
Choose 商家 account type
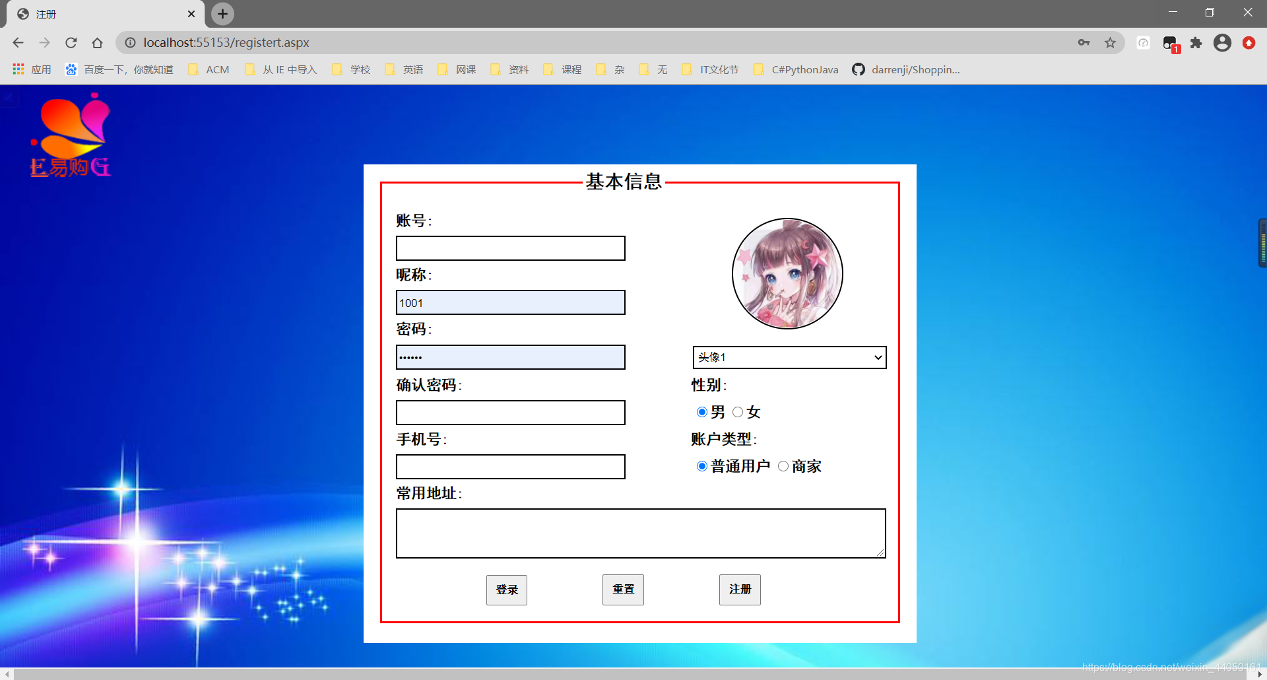pos(783,466)
